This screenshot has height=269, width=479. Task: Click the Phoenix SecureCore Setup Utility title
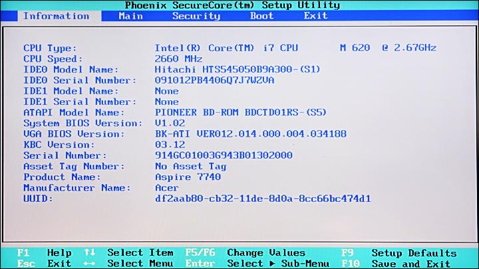[232, 5]
